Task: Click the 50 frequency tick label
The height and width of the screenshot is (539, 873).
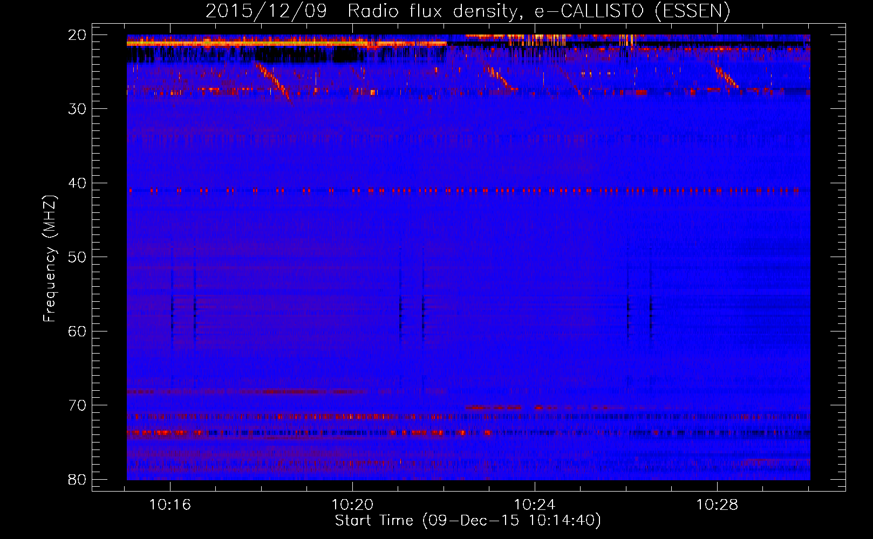Action: tap(78, 257)
